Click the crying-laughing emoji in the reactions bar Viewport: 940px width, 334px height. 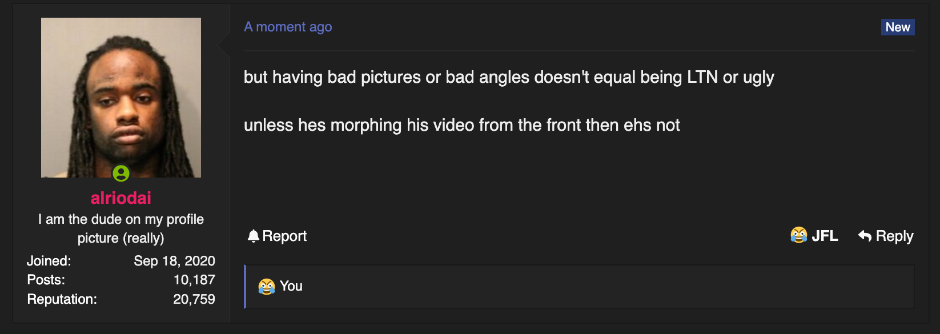tap(266, 286)
